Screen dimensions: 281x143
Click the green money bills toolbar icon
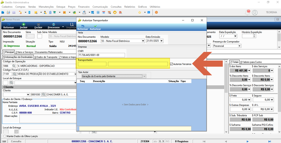coord(75,12)
